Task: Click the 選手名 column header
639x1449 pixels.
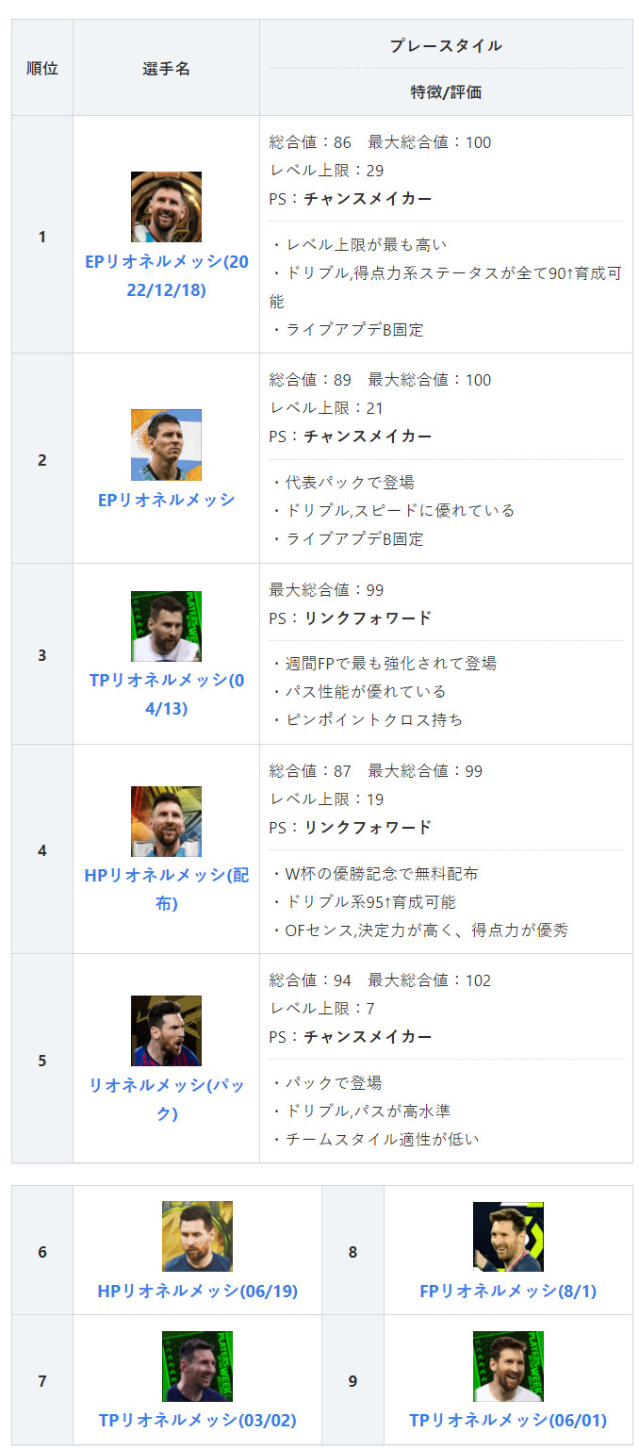Action: [166, 68]
